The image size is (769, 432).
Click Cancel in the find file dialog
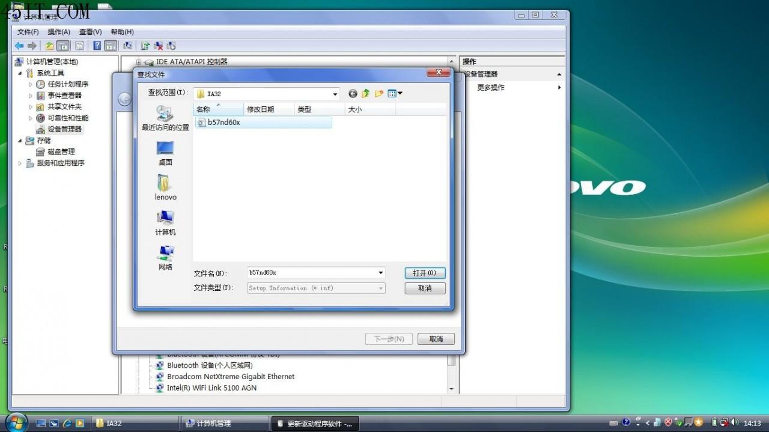pos(425,288)
